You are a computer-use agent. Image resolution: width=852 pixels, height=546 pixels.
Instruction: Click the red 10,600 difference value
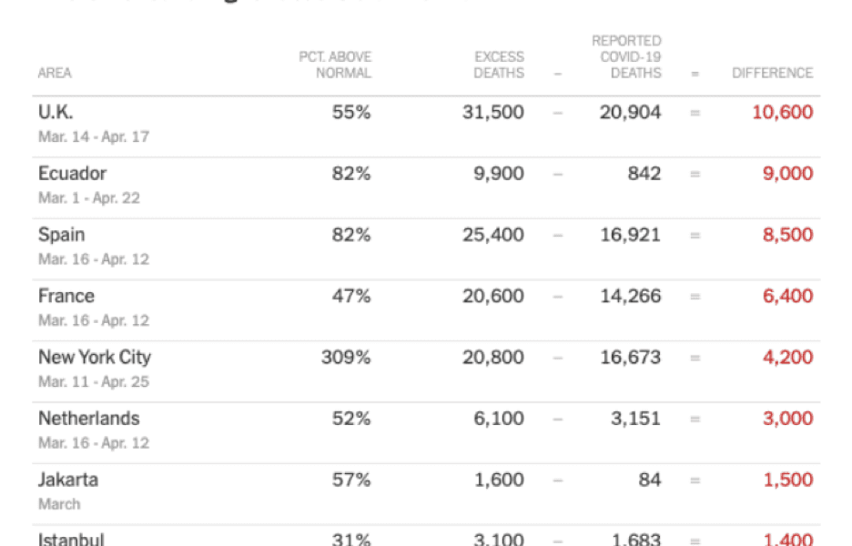[783, 113]
